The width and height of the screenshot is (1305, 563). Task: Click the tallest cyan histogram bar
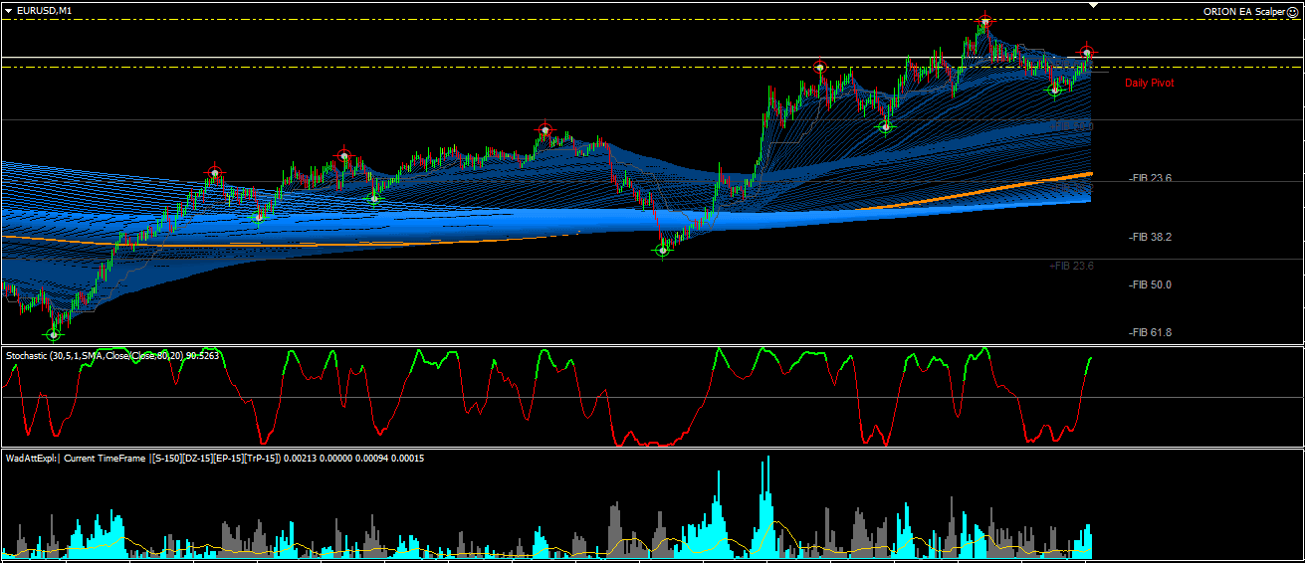[767, 502]
